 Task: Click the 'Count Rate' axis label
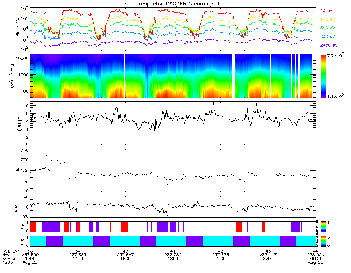tap(17, 29)
